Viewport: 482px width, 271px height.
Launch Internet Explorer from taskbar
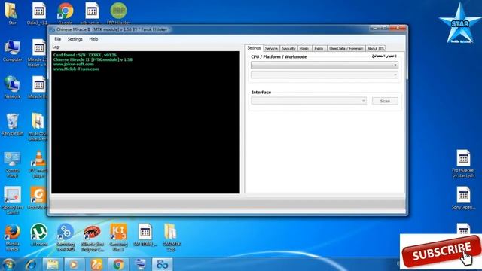30,264
